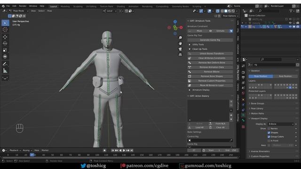The height and width of the screenshot is (169, 301).
Task: Enable the Names checkbox
Action: [x=269, y=129]
